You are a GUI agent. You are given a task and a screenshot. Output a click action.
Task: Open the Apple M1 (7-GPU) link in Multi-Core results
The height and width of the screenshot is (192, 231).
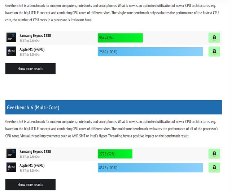32,165
